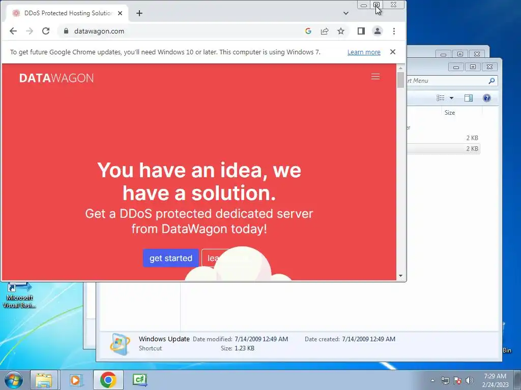This screenshot has width=521, height=390.
Task: Sort by Size column header in Explorer
Action: [x=450, y=113]
